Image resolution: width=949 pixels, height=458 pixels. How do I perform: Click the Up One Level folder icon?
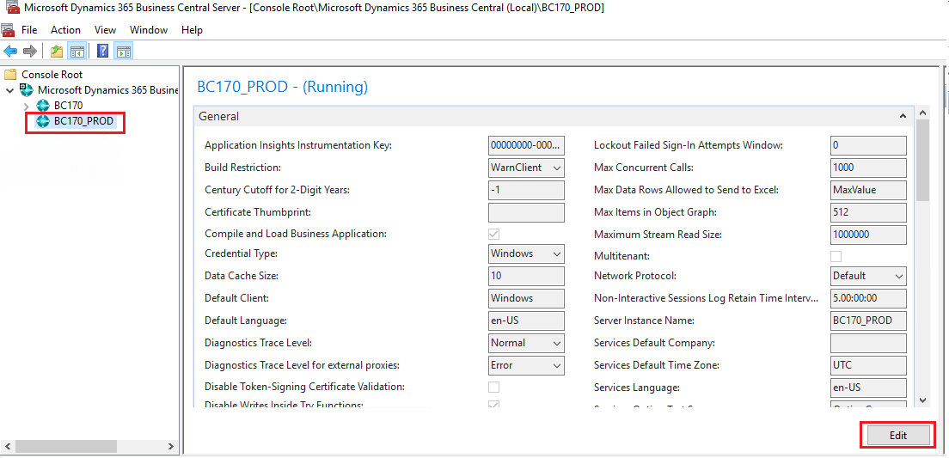(57, 51)
